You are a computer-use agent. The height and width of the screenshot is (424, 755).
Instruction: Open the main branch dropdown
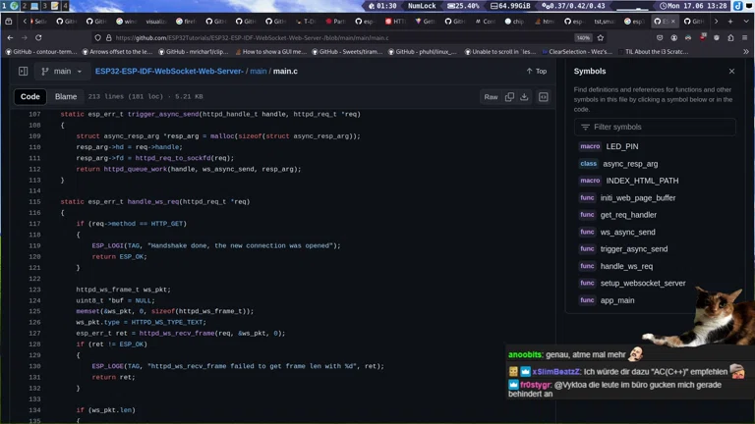(61, 72)
